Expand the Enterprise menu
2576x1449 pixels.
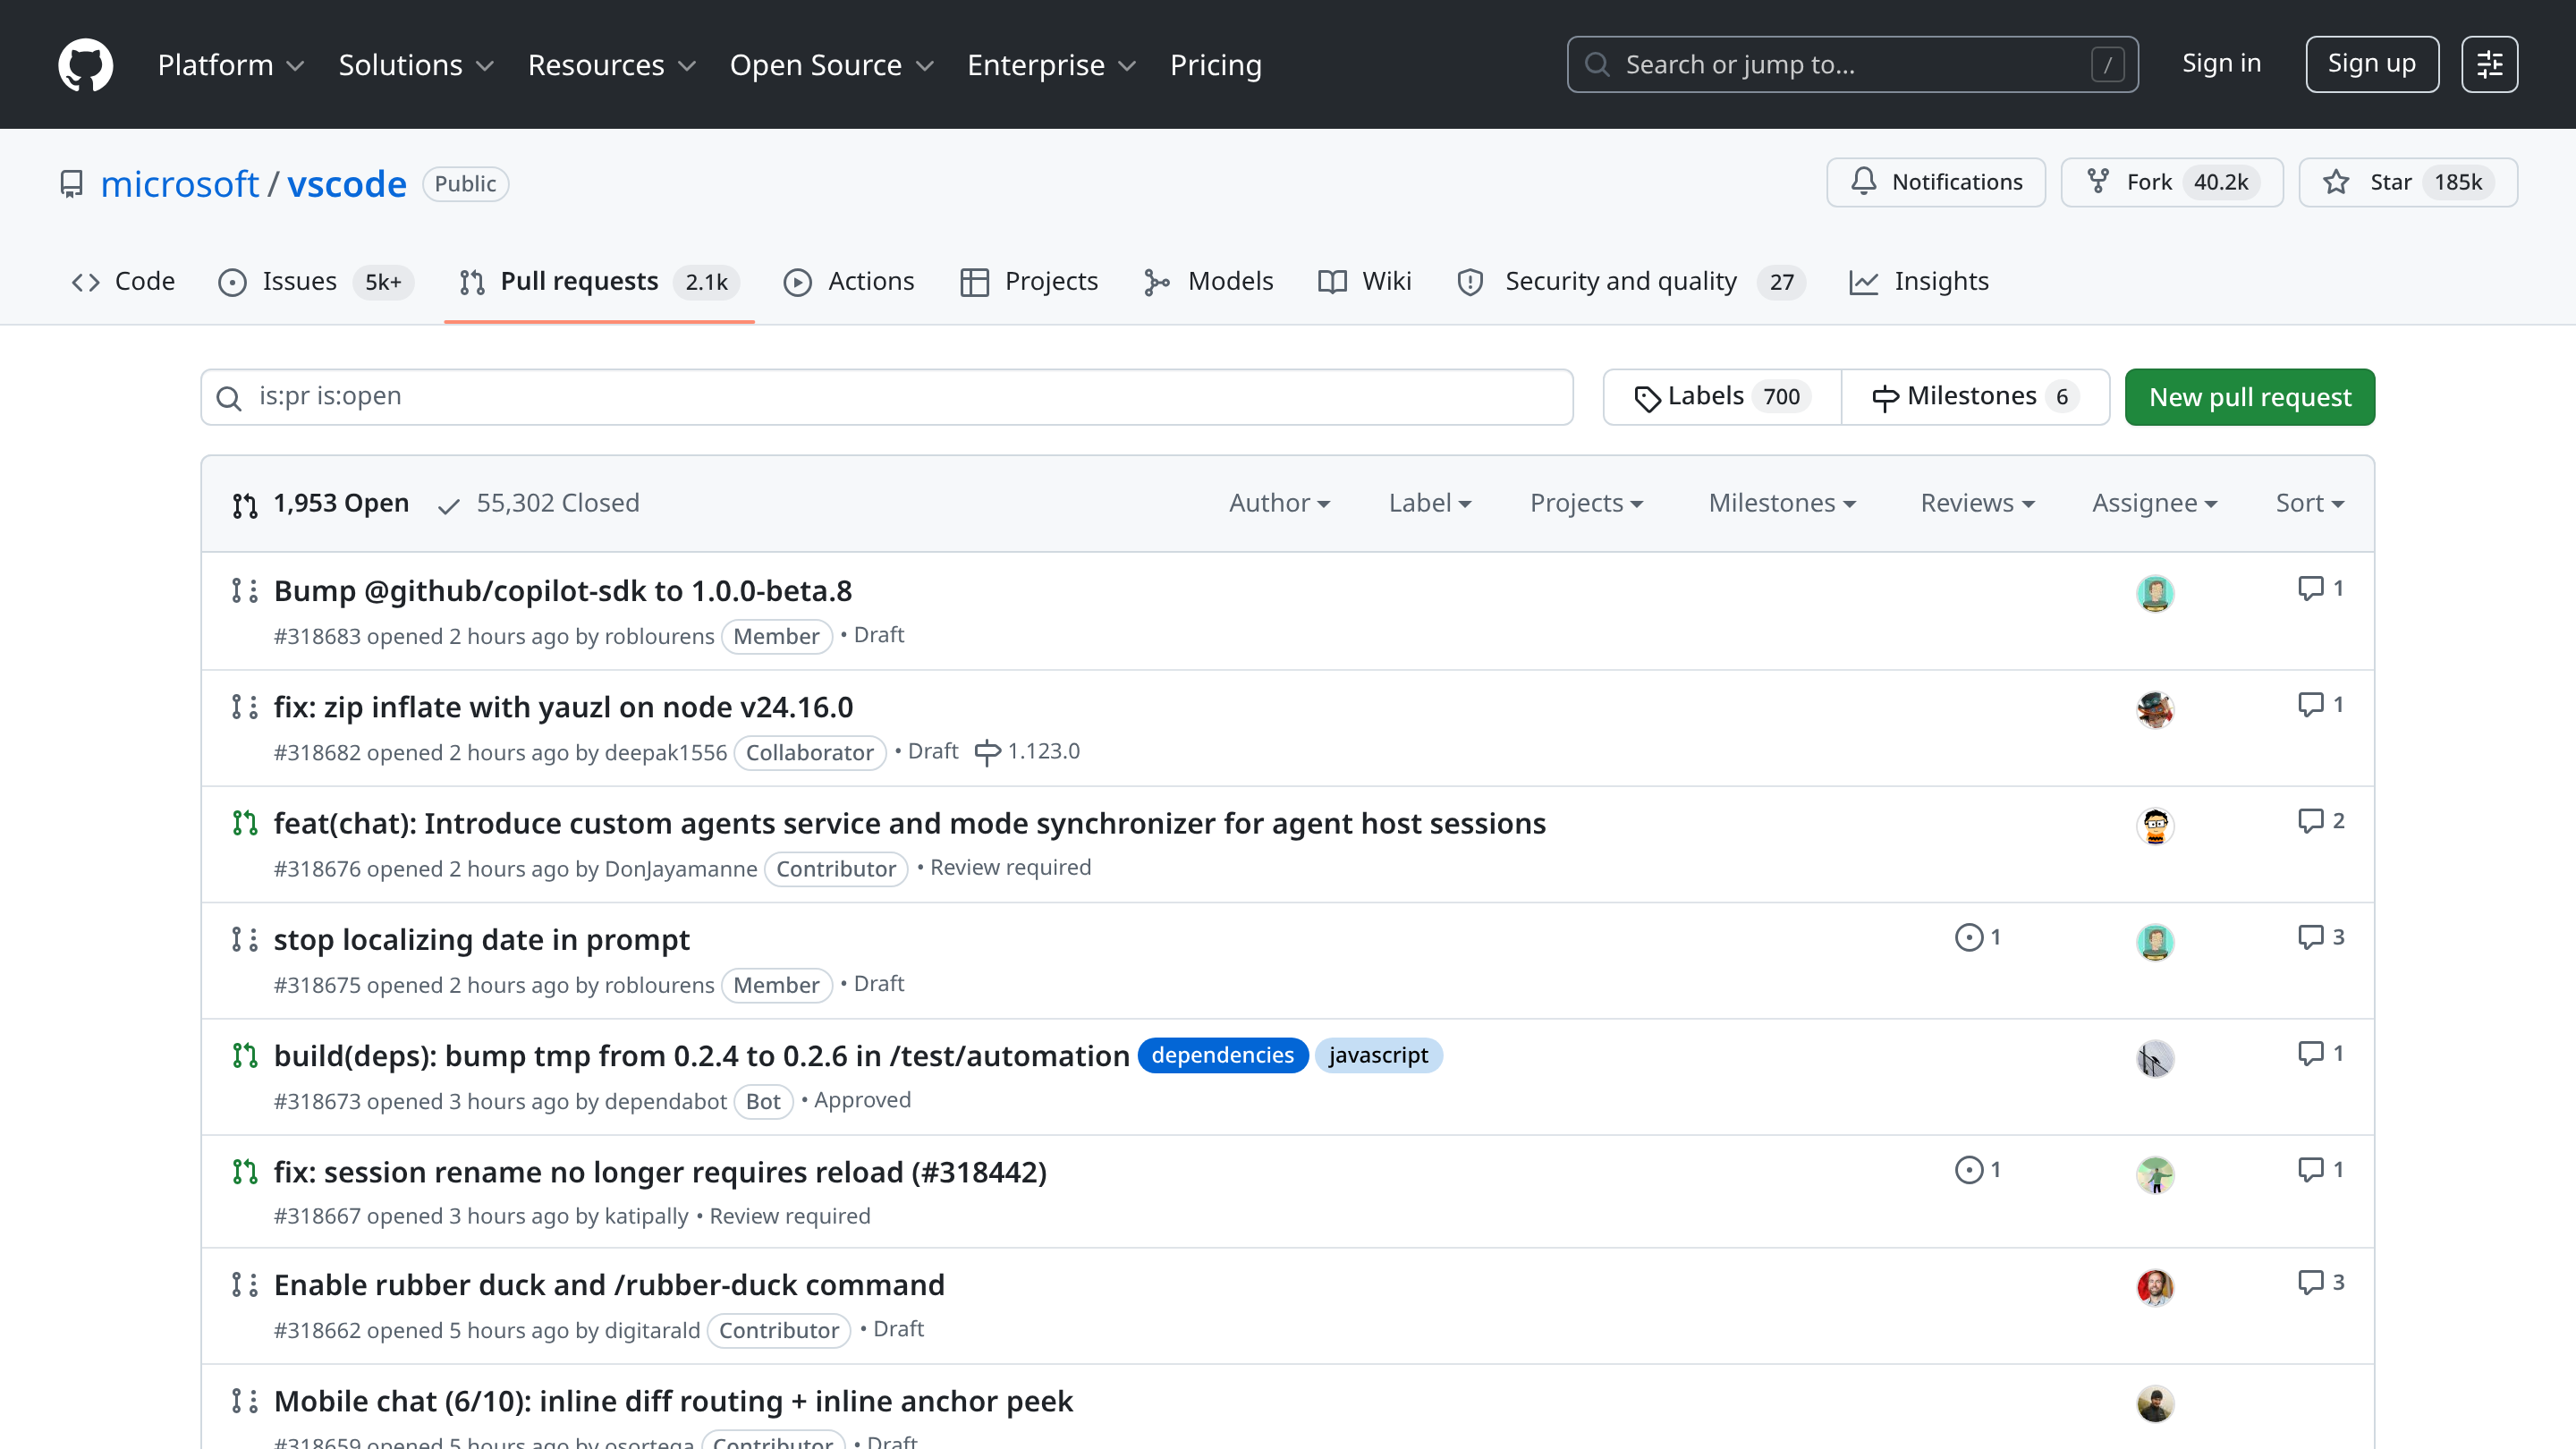click(x=1051, y=65)
